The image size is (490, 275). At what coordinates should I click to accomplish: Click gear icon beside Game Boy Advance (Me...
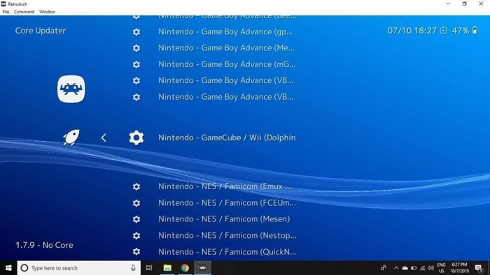pyautogui.click(x=136, y=48)
